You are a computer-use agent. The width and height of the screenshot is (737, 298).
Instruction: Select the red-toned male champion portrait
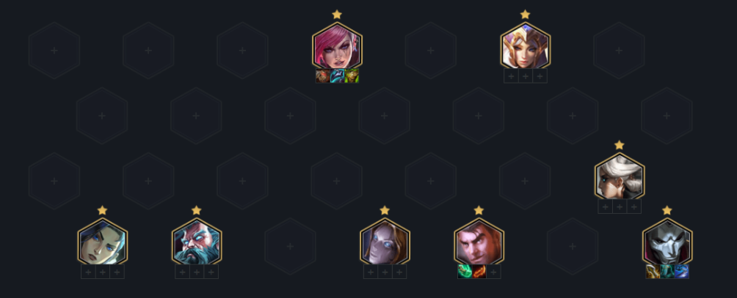[479, 243]
